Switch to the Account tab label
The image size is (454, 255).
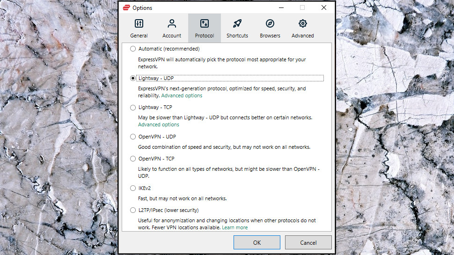(x=172, y=36)
